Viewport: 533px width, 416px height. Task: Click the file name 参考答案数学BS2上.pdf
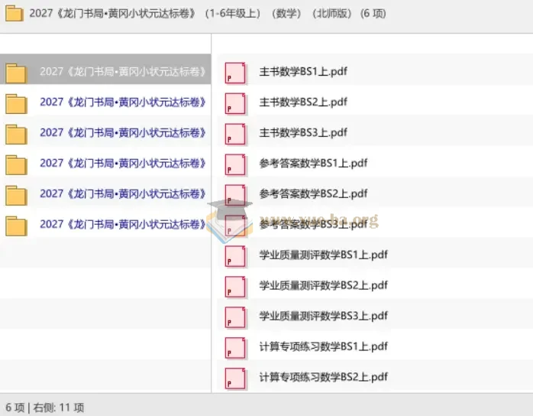(313, 193)
